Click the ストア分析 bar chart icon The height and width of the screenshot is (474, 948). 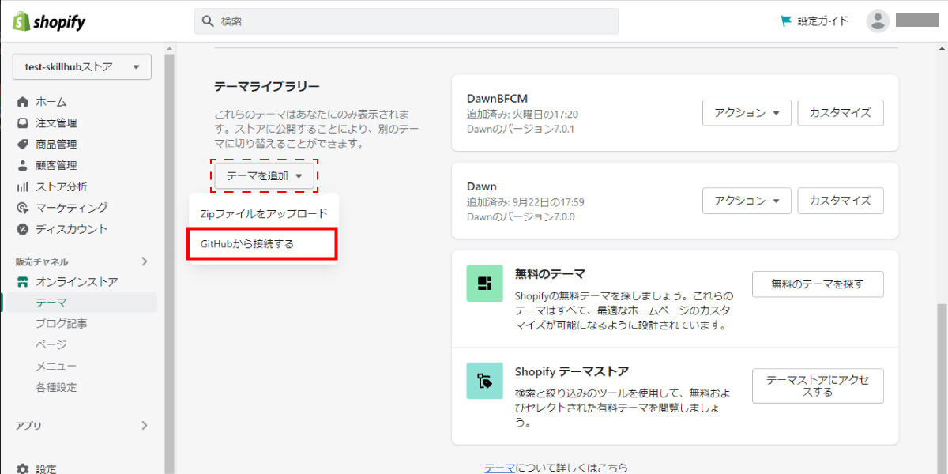pos(22,186)
